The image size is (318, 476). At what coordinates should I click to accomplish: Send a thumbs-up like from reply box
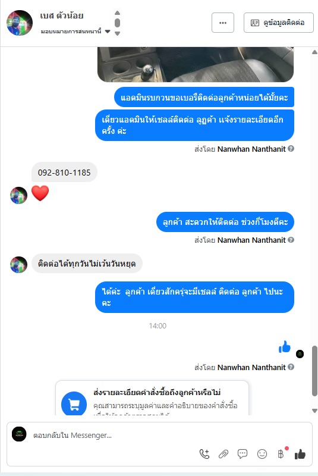300,454
